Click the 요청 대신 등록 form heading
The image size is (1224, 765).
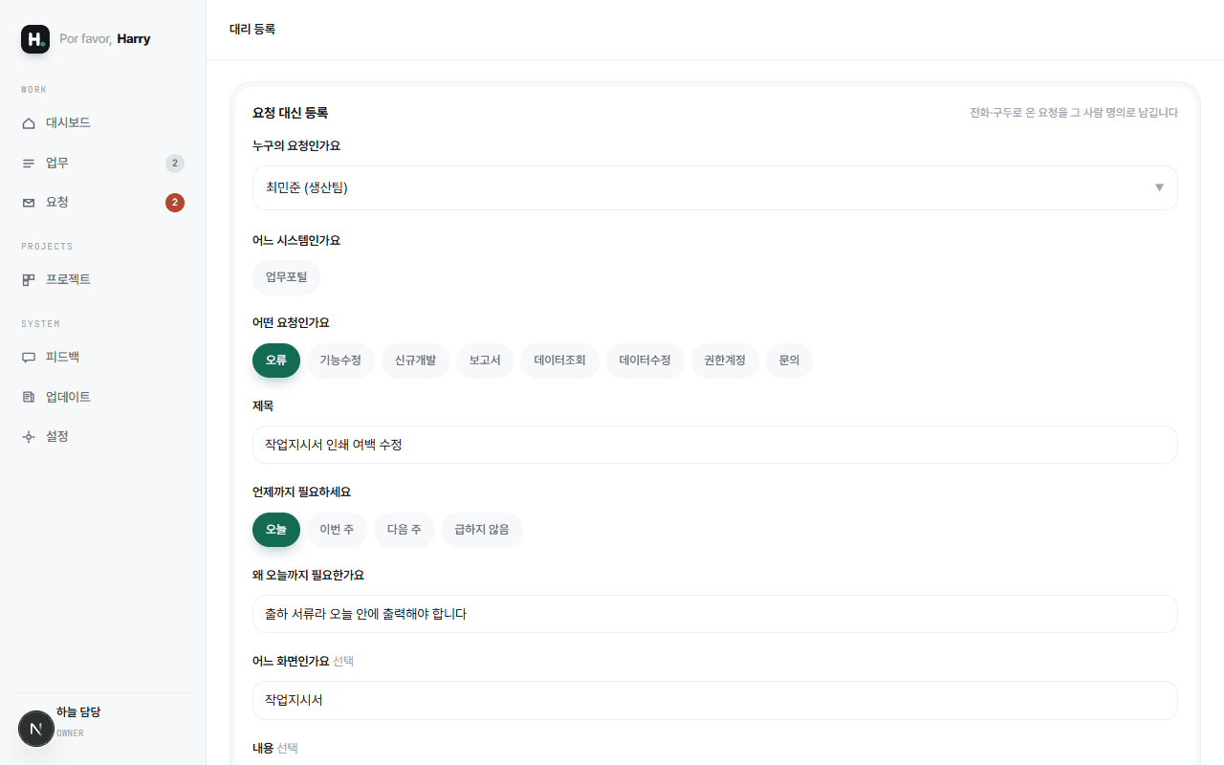(x=291, y=113)
